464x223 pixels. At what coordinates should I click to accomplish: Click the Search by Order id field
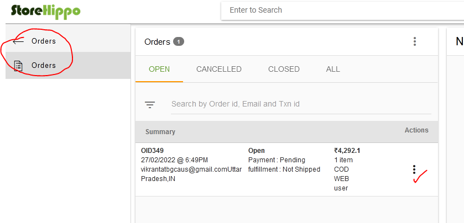(301, 104)
